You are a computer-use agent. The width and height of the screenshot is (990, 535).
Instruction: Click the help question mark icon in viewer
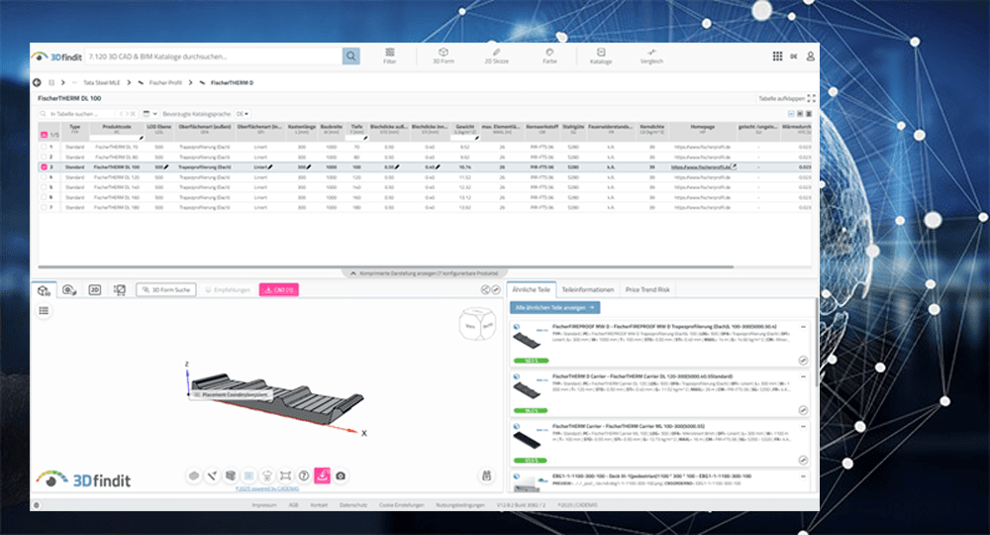[304, 477]
